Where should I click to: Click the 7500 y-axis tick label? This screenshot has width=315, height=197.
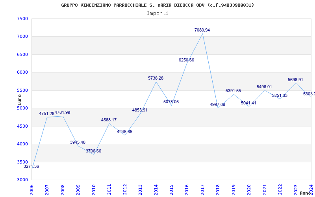[22, 19]
